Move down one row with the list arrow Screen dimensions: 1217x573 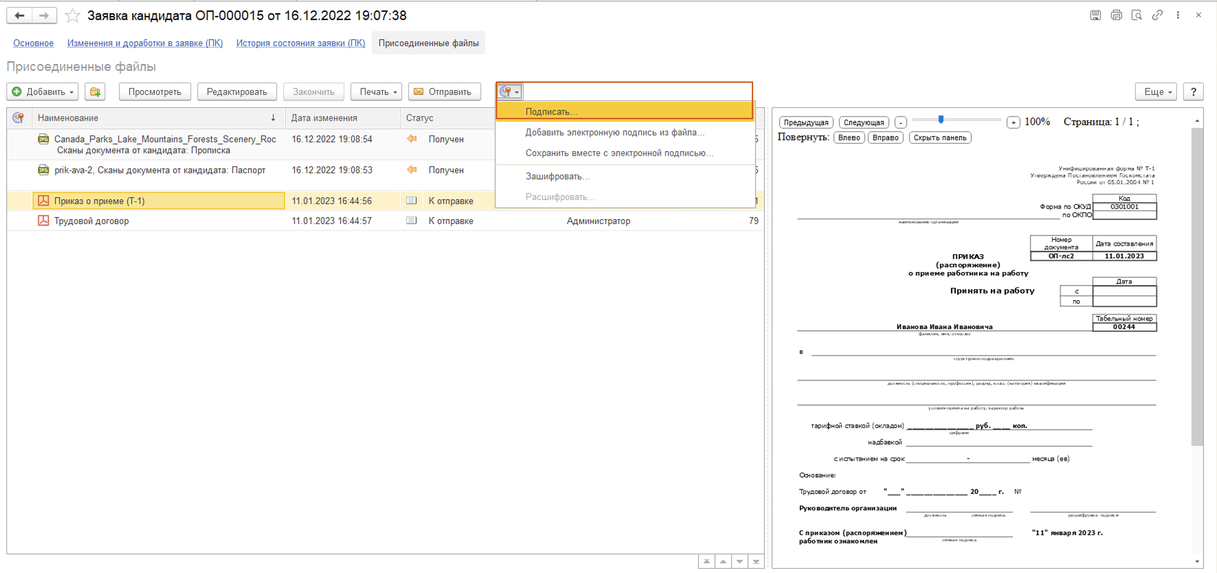pyautogui.click(x=739, y=561)
